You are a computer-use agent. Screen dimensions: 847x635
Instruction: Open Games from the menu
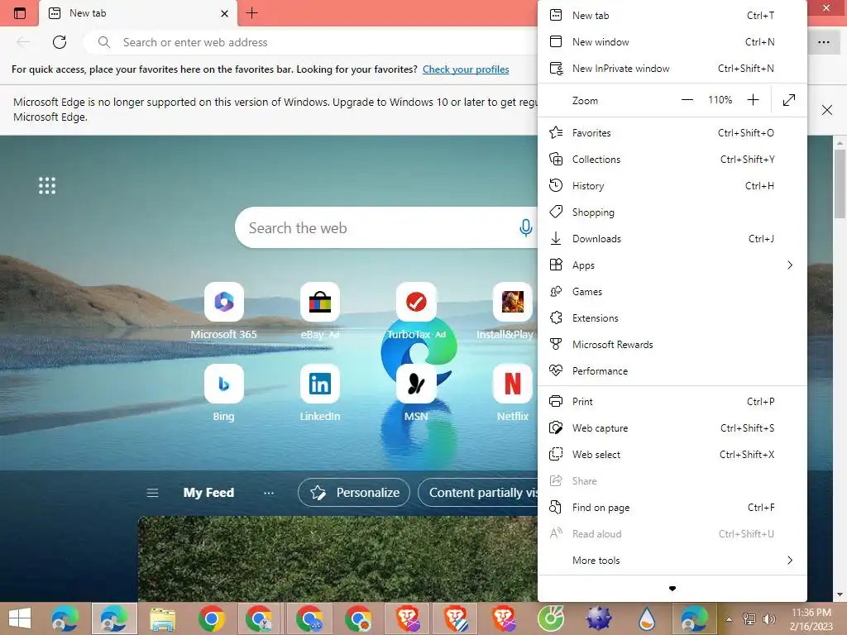[x=672, y=291]
